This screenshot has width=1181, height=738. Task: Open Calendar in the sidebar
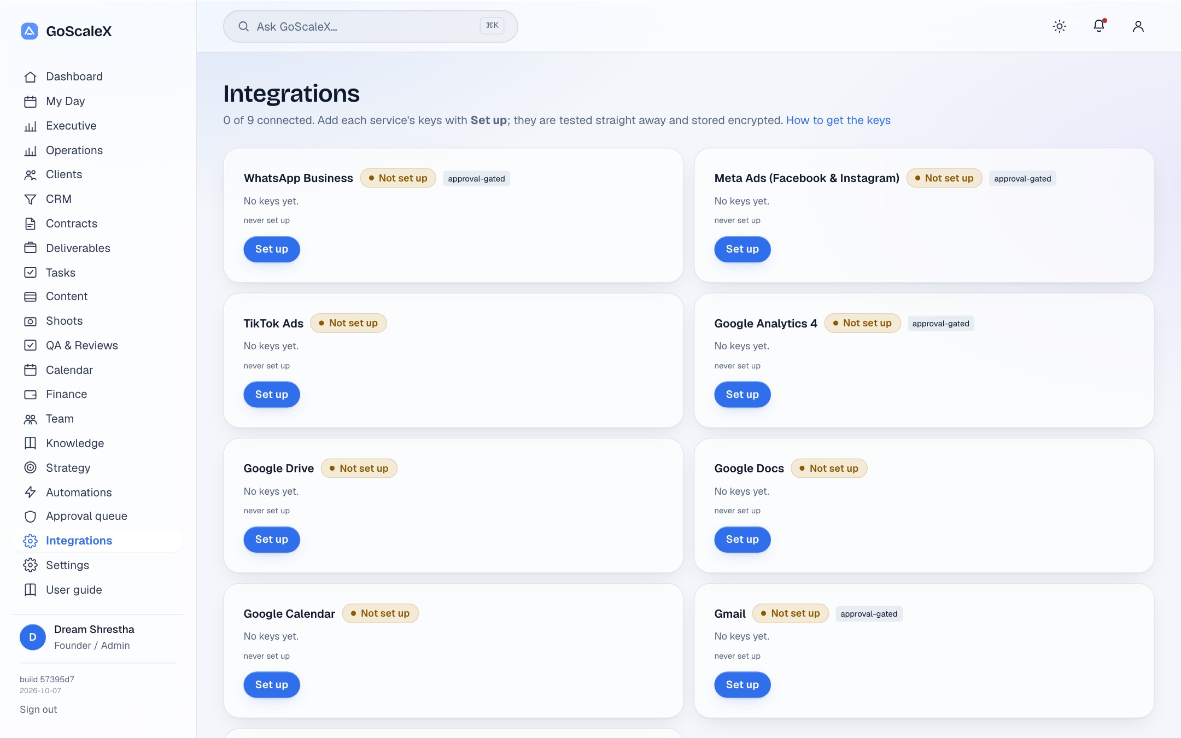point(98,370)
